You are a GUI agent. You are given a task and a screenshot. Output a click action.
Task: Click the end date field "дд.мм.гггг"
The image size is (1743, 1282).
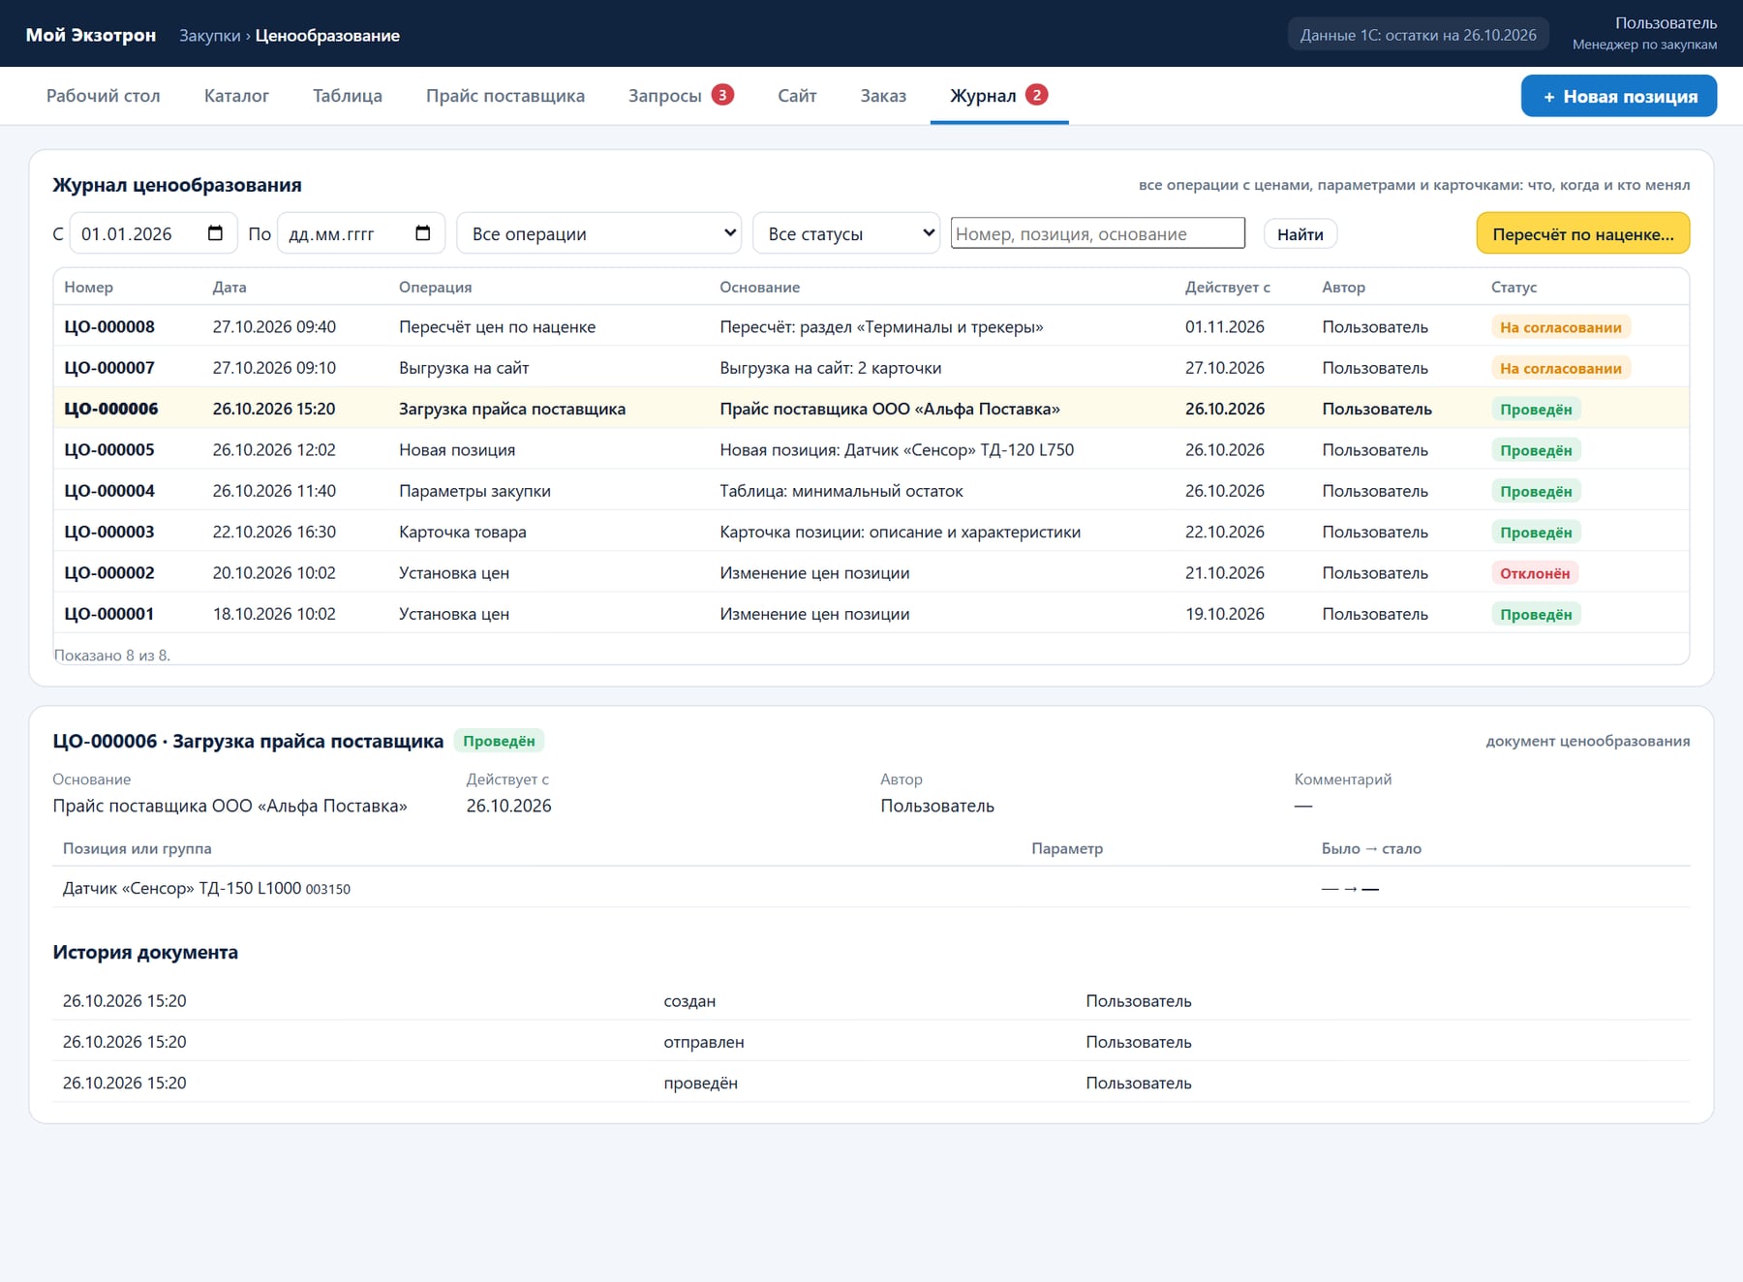361,233
